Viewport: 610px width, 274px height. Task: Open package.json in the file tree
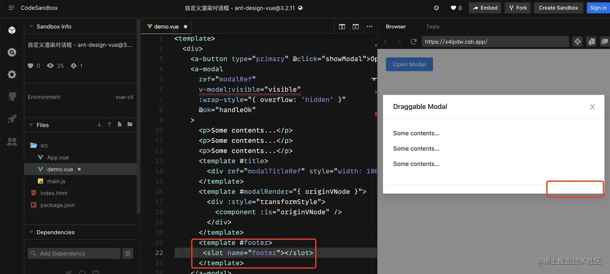81,205
